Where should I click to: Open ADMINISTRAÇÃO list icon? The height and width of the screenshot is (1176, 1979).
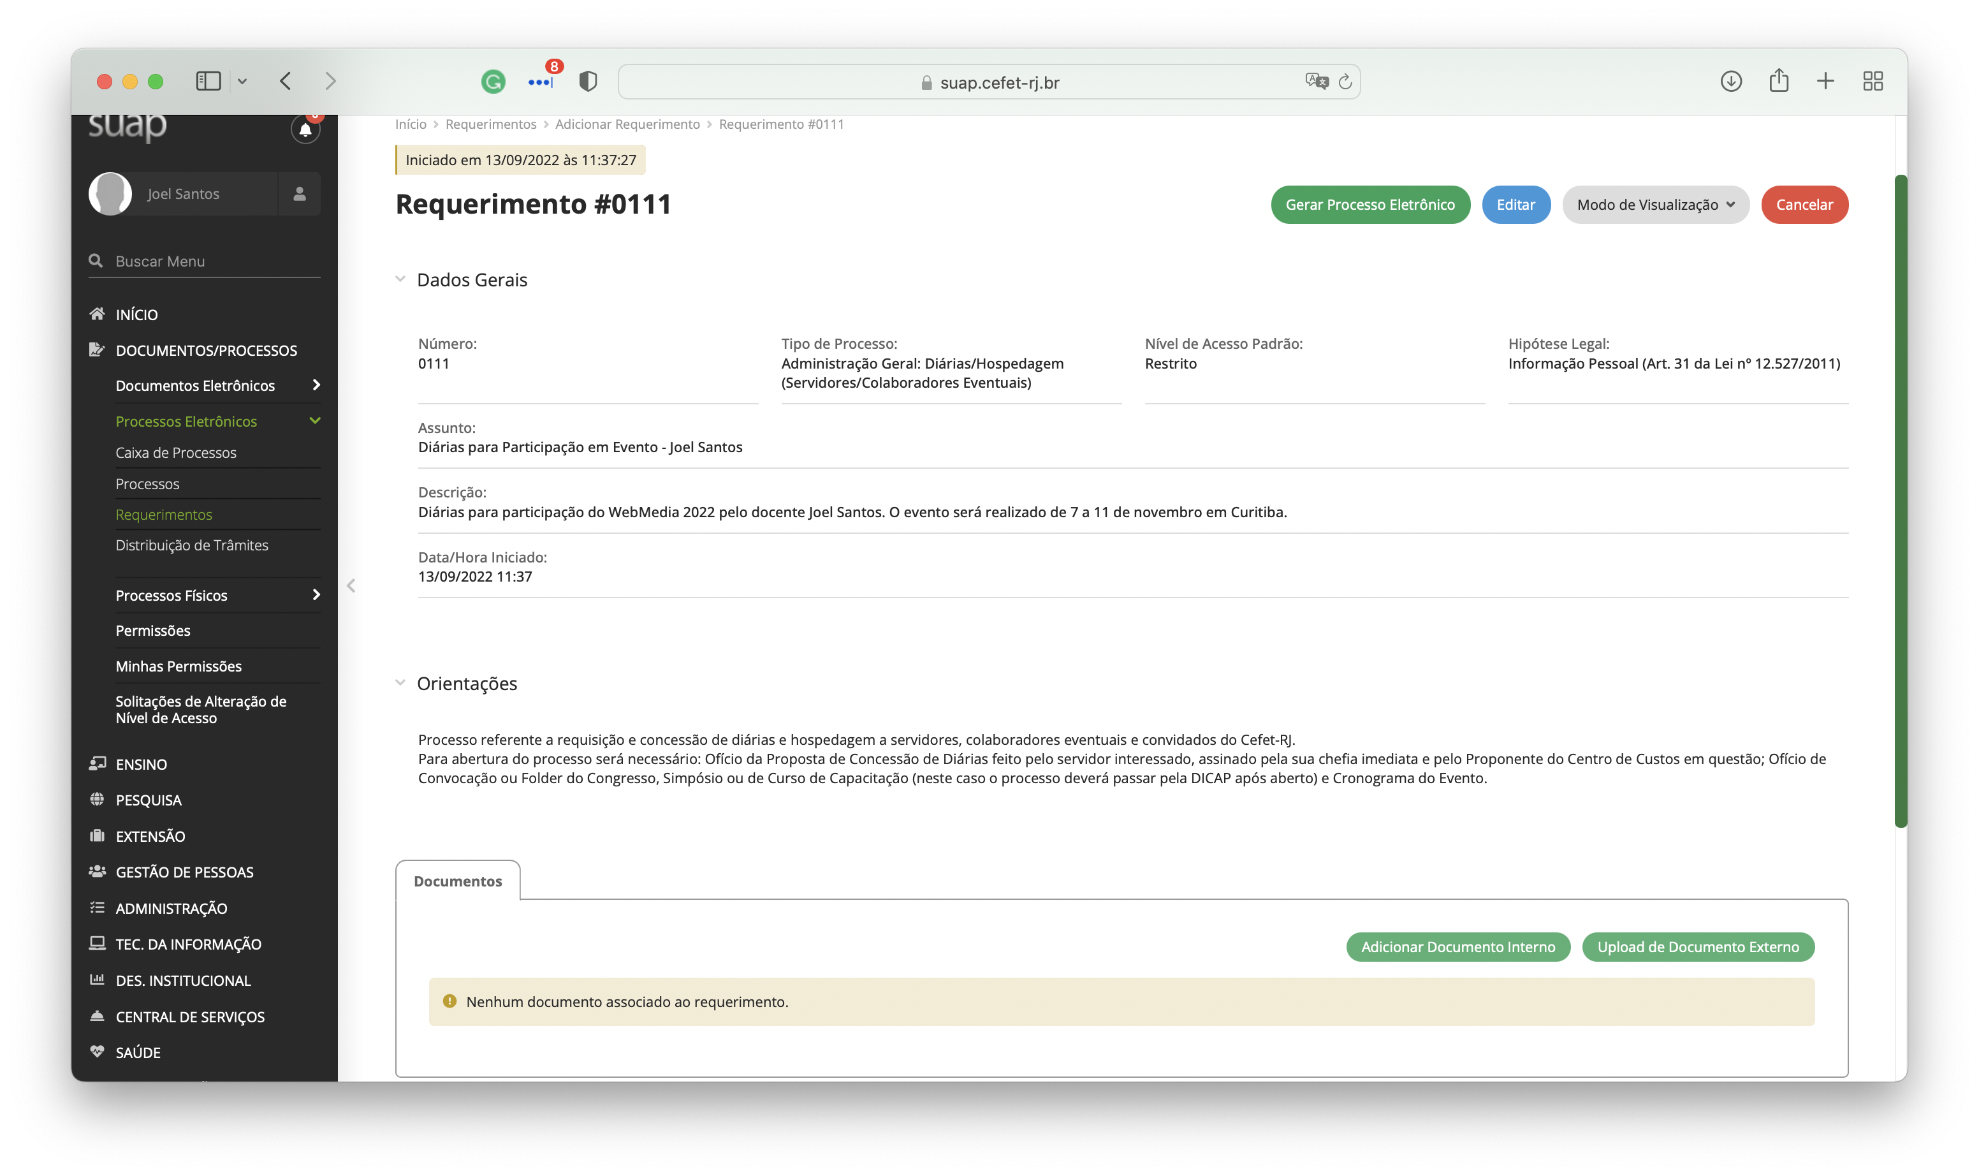[97, 908]
